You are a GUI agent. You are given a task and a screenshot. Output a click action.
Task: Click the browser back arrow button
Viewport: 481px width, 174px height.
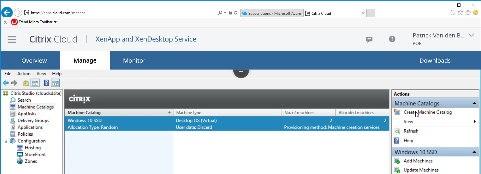7,13
